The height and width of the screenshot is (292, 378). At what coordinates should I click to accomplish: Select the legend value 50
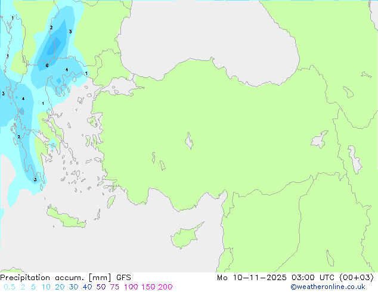pyautogui.click(x=101, y=287)
